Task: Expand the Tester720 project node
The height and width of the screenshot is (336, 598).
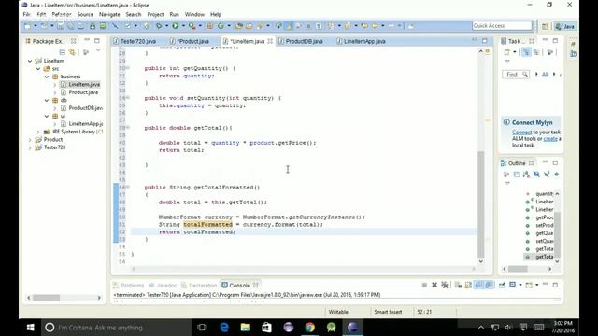Action: tap(30, 147)
